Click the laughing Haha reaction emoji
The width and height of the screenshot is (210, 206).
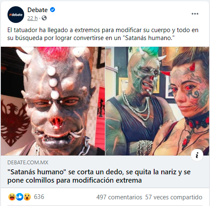click(12, 197)
